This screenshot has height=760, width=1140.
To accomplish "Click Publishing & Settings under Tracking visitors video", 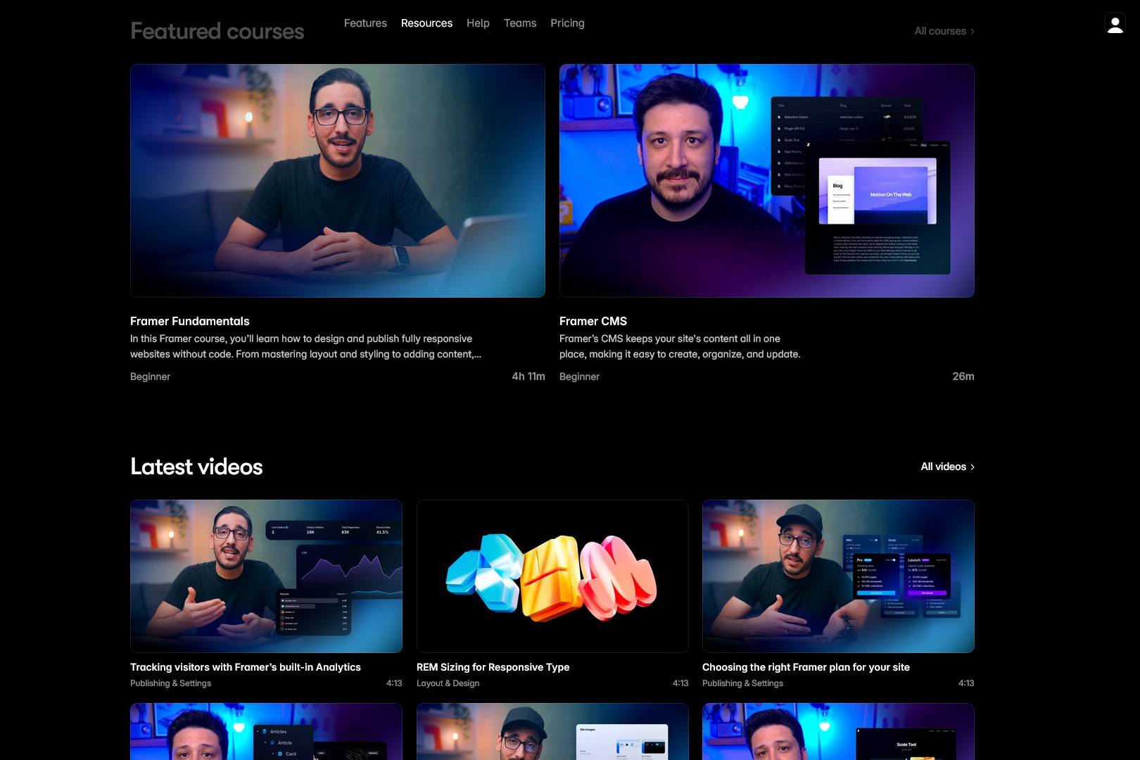I will 170,683.
